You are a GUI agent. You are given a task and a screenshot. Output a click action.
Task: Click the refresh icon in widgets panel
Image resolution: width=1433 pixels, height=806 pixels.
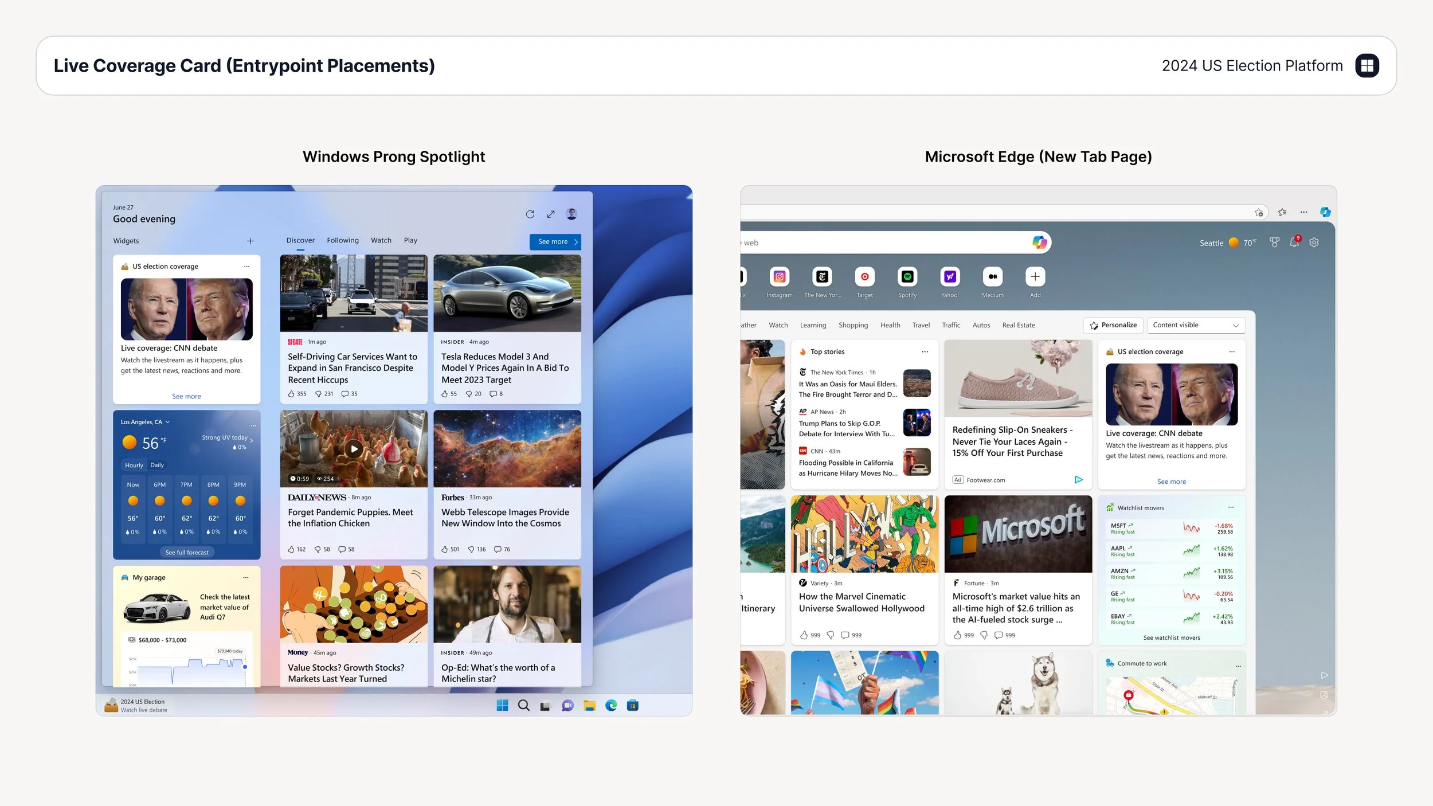pos(530,214)
